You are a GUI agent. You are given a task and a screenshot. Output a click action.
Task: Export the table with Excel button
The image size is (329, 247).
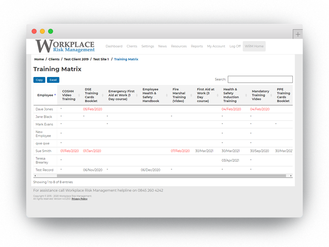pyautogui.click(x=53, y=80)
